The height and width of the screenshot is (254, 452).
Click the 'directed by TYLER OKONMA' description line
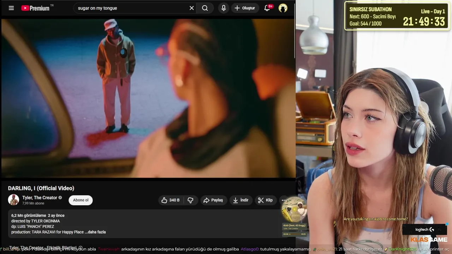[35, 221]
